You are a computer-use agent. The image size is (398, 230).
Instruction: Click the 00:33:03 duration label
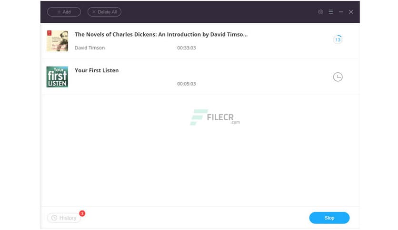click(187, 48)
